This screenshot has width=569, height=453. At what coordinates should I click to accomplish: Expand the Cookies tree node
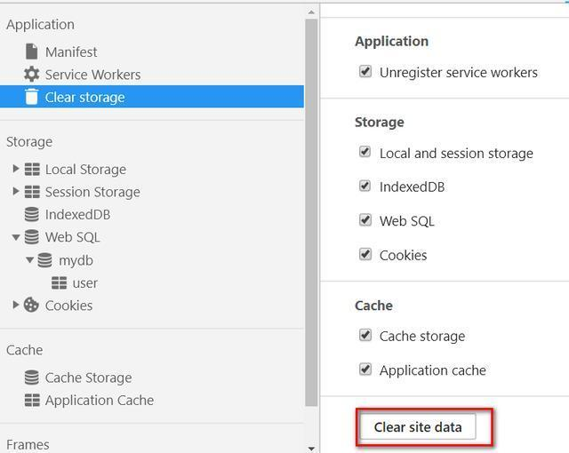16,305
